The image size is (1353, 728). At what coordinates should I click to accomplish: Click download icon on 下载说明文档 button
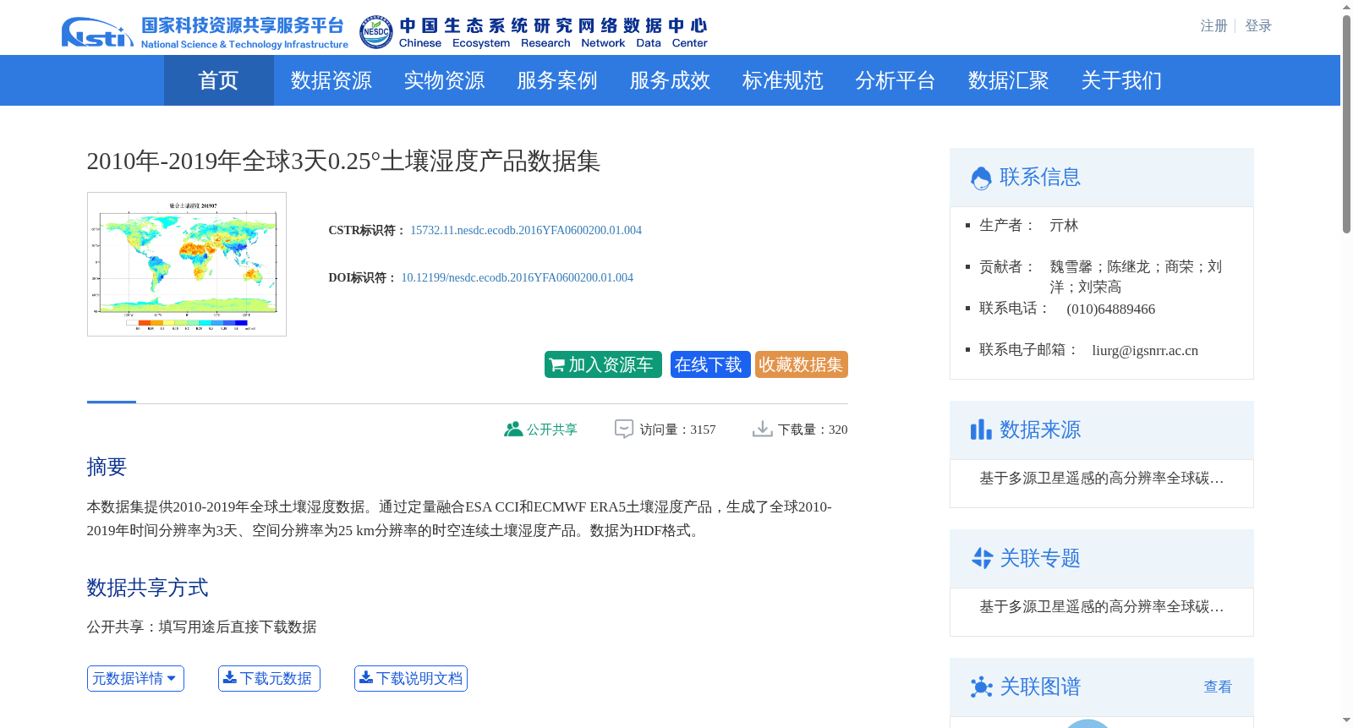366,677
